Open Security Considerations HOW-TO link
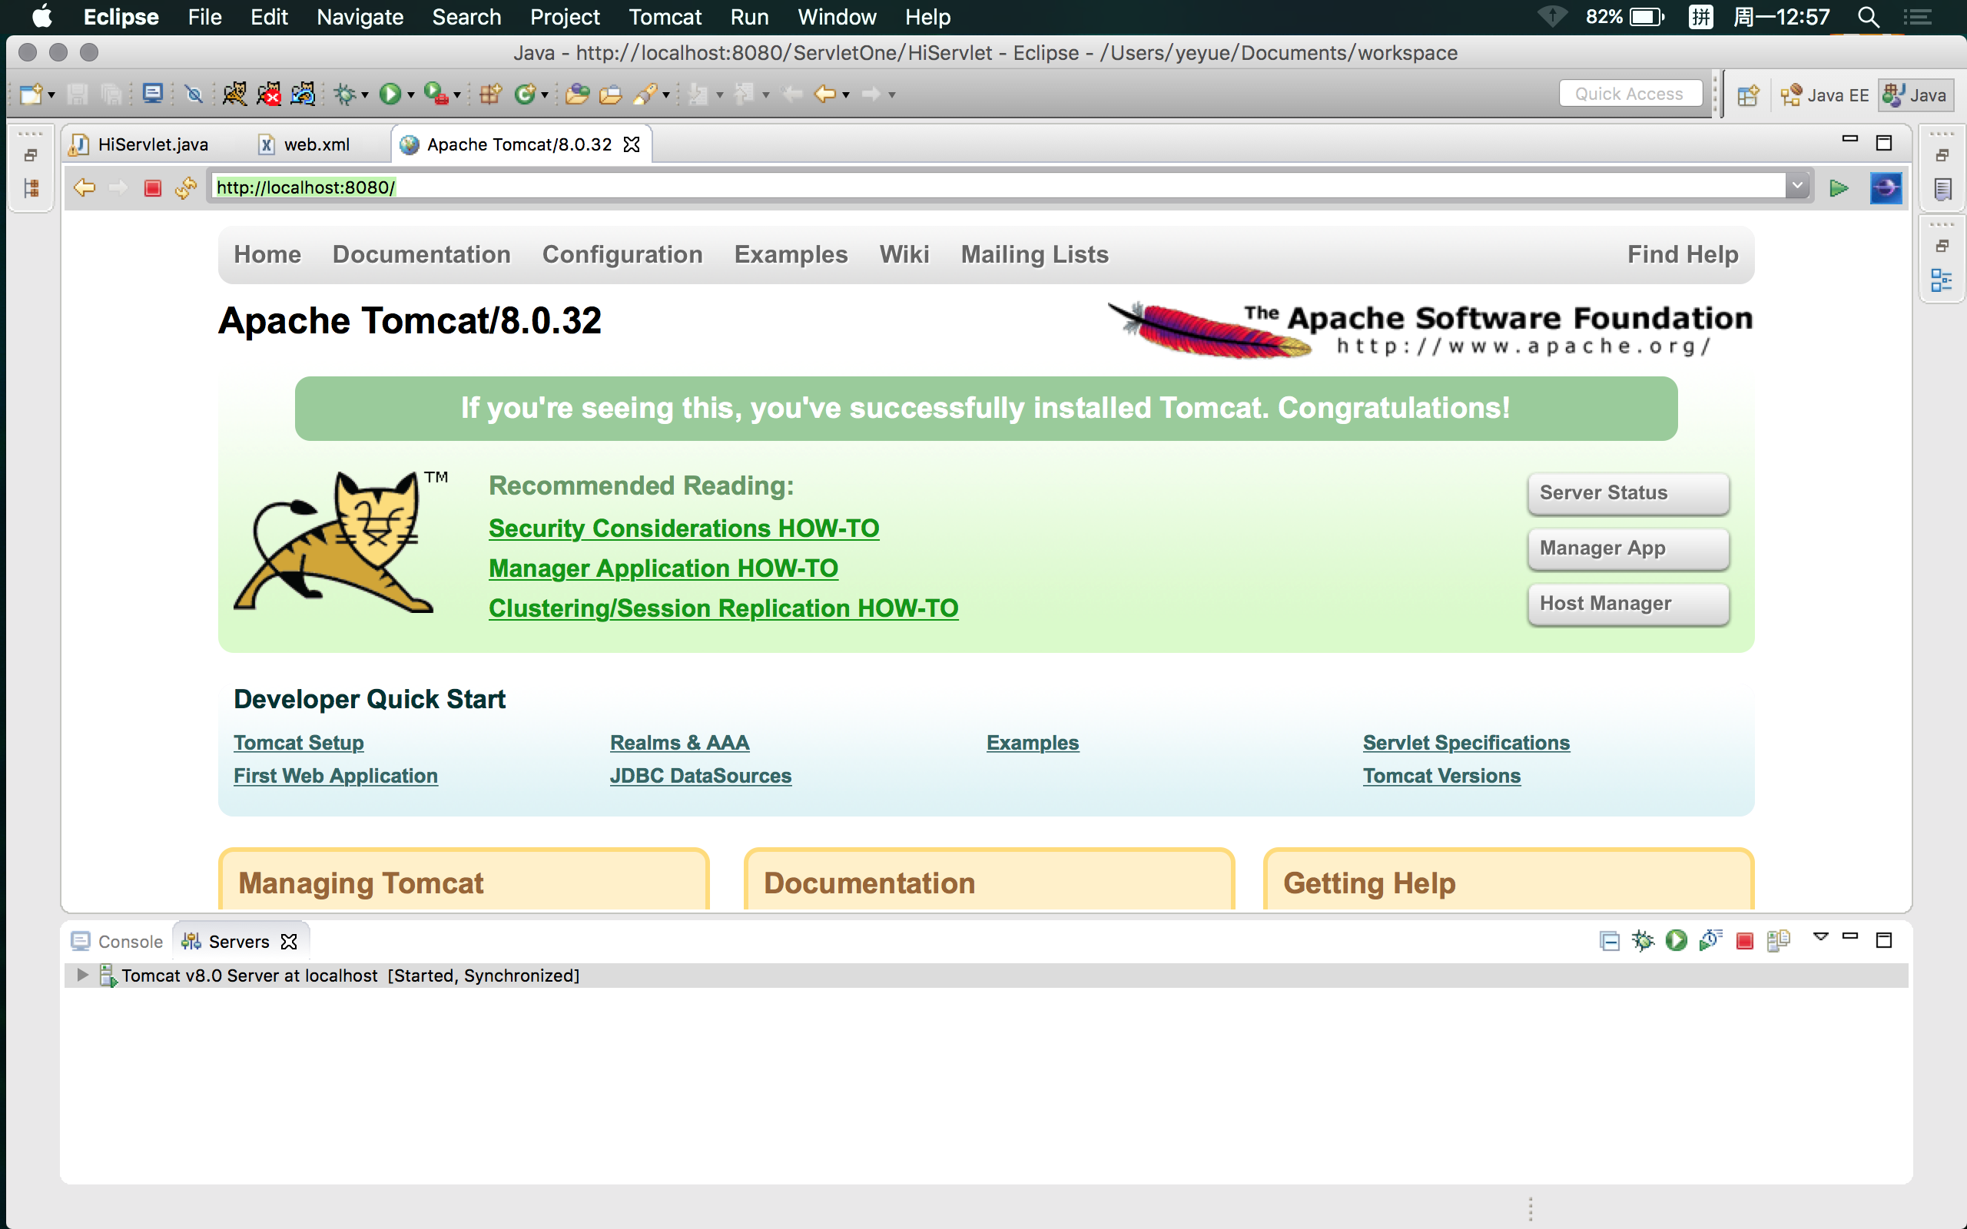This screenshot has height=1229, width=1967. click(x=684, y=528)
